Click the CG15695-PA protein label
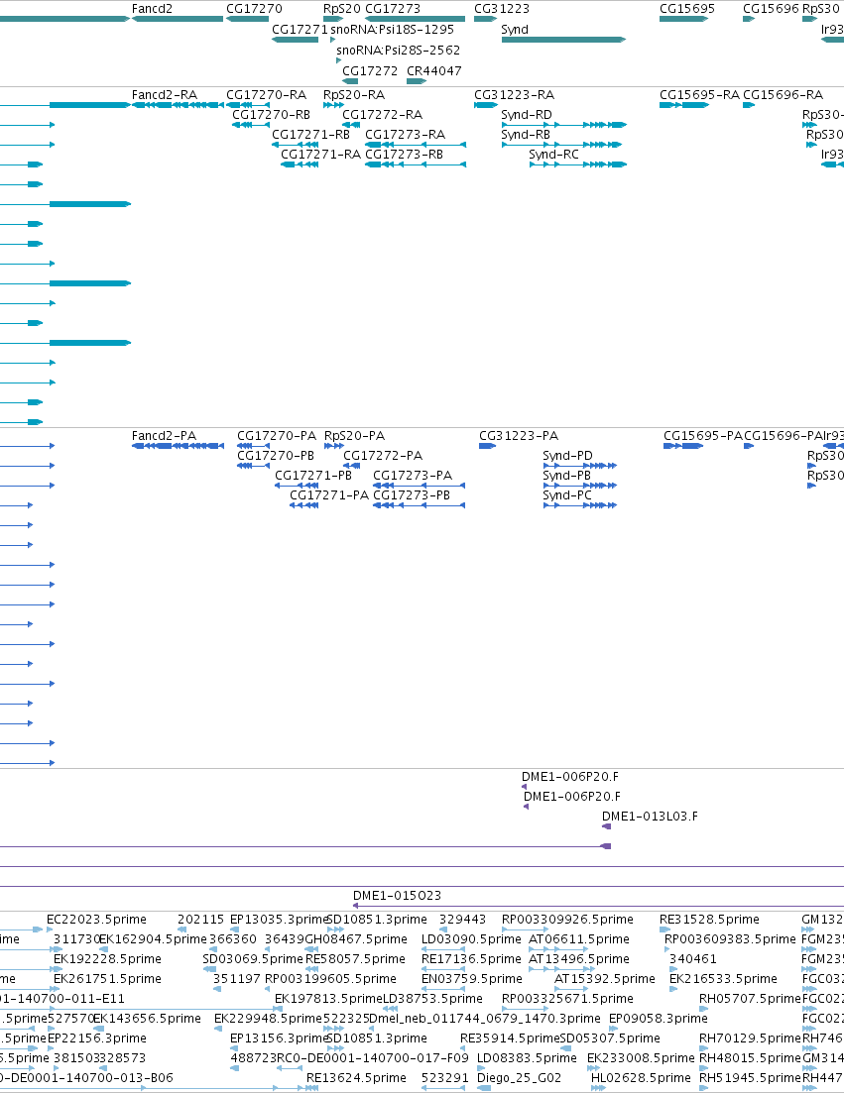844x1093 pixels. [x=703, y=436]
